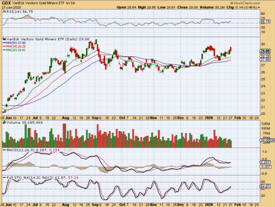
Task: Click the Sep label on bottommost date axis
Action: [95, 205]
